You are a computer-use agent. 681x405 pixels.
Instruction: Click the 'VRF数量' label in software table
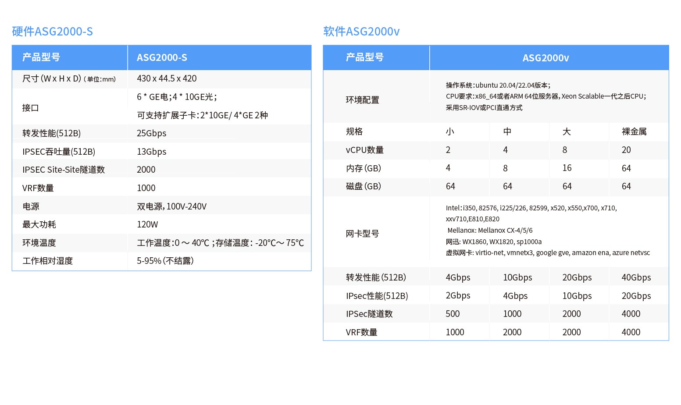pos(361,332)
